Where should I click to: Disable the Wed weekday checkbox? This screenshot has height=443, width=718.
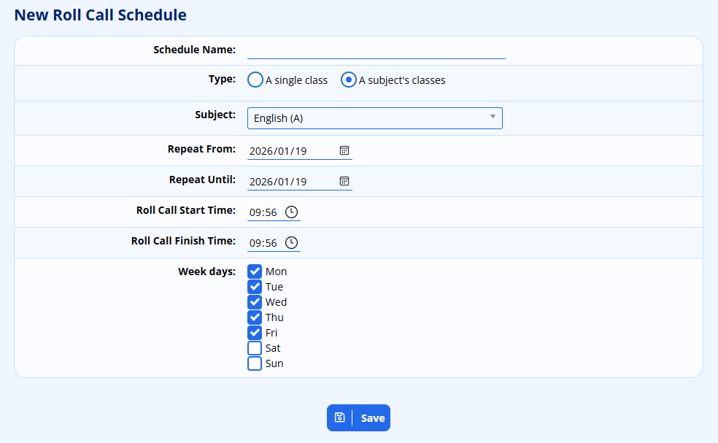click(x=255, y=302)
